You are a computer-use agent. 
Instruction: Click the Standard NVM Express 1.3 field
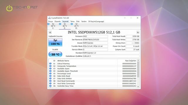point(111,53)
